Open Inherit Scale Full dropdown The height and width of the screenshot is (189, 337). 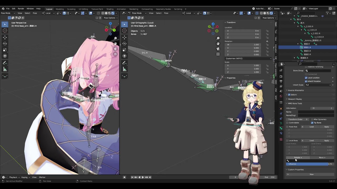(318, 85)
